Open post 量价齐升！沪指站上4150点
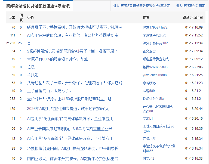This screenshot has width=209, height=164. 69,99
